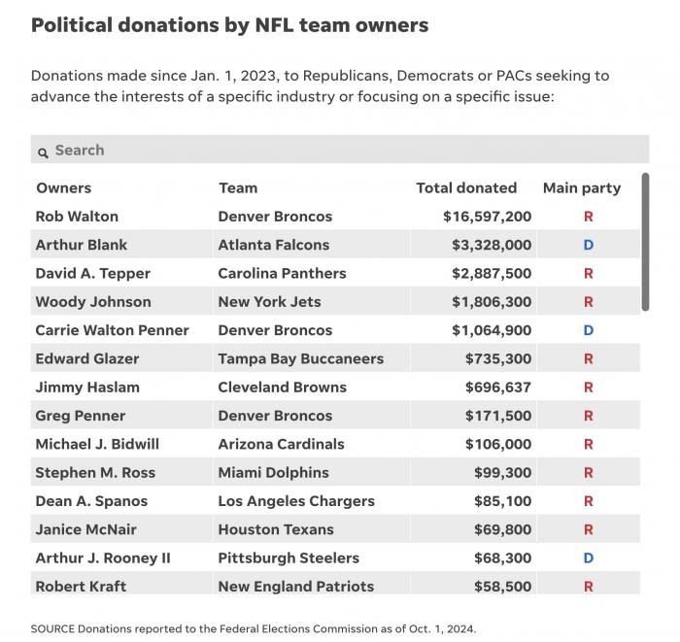Sort table by Team column header

(x=238, y=187)
